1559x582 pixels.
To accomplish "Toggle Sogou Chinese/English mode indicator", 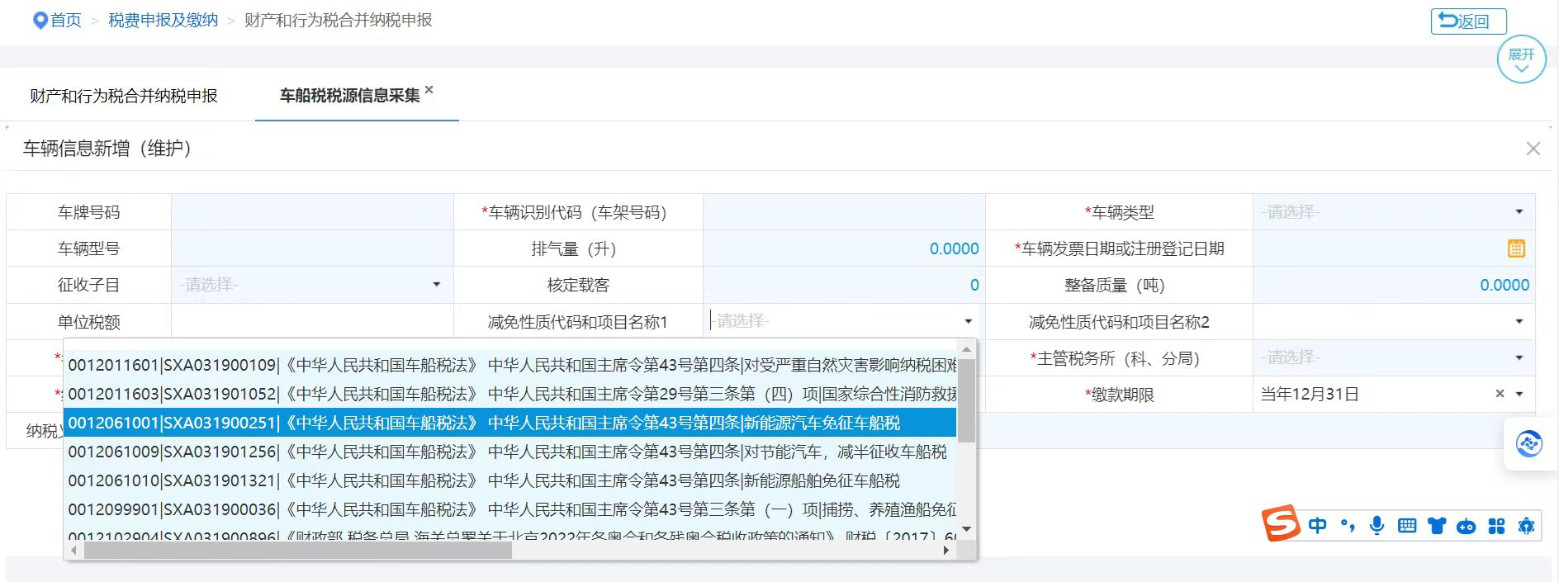I will click(x=1318, y=525).
